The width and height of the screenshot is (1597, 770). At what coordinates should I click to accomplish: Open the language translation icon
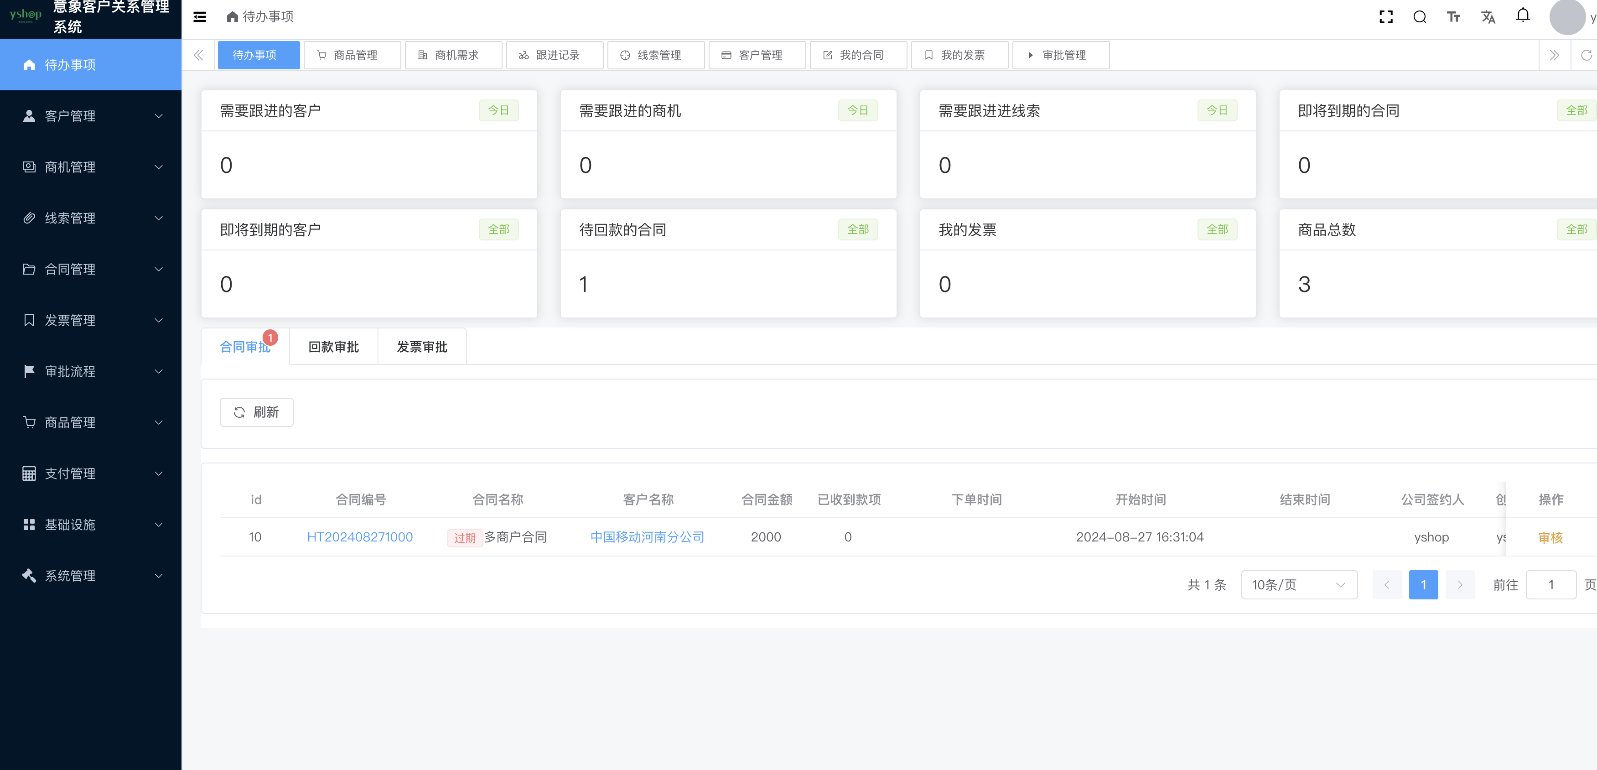(1488, 17)
